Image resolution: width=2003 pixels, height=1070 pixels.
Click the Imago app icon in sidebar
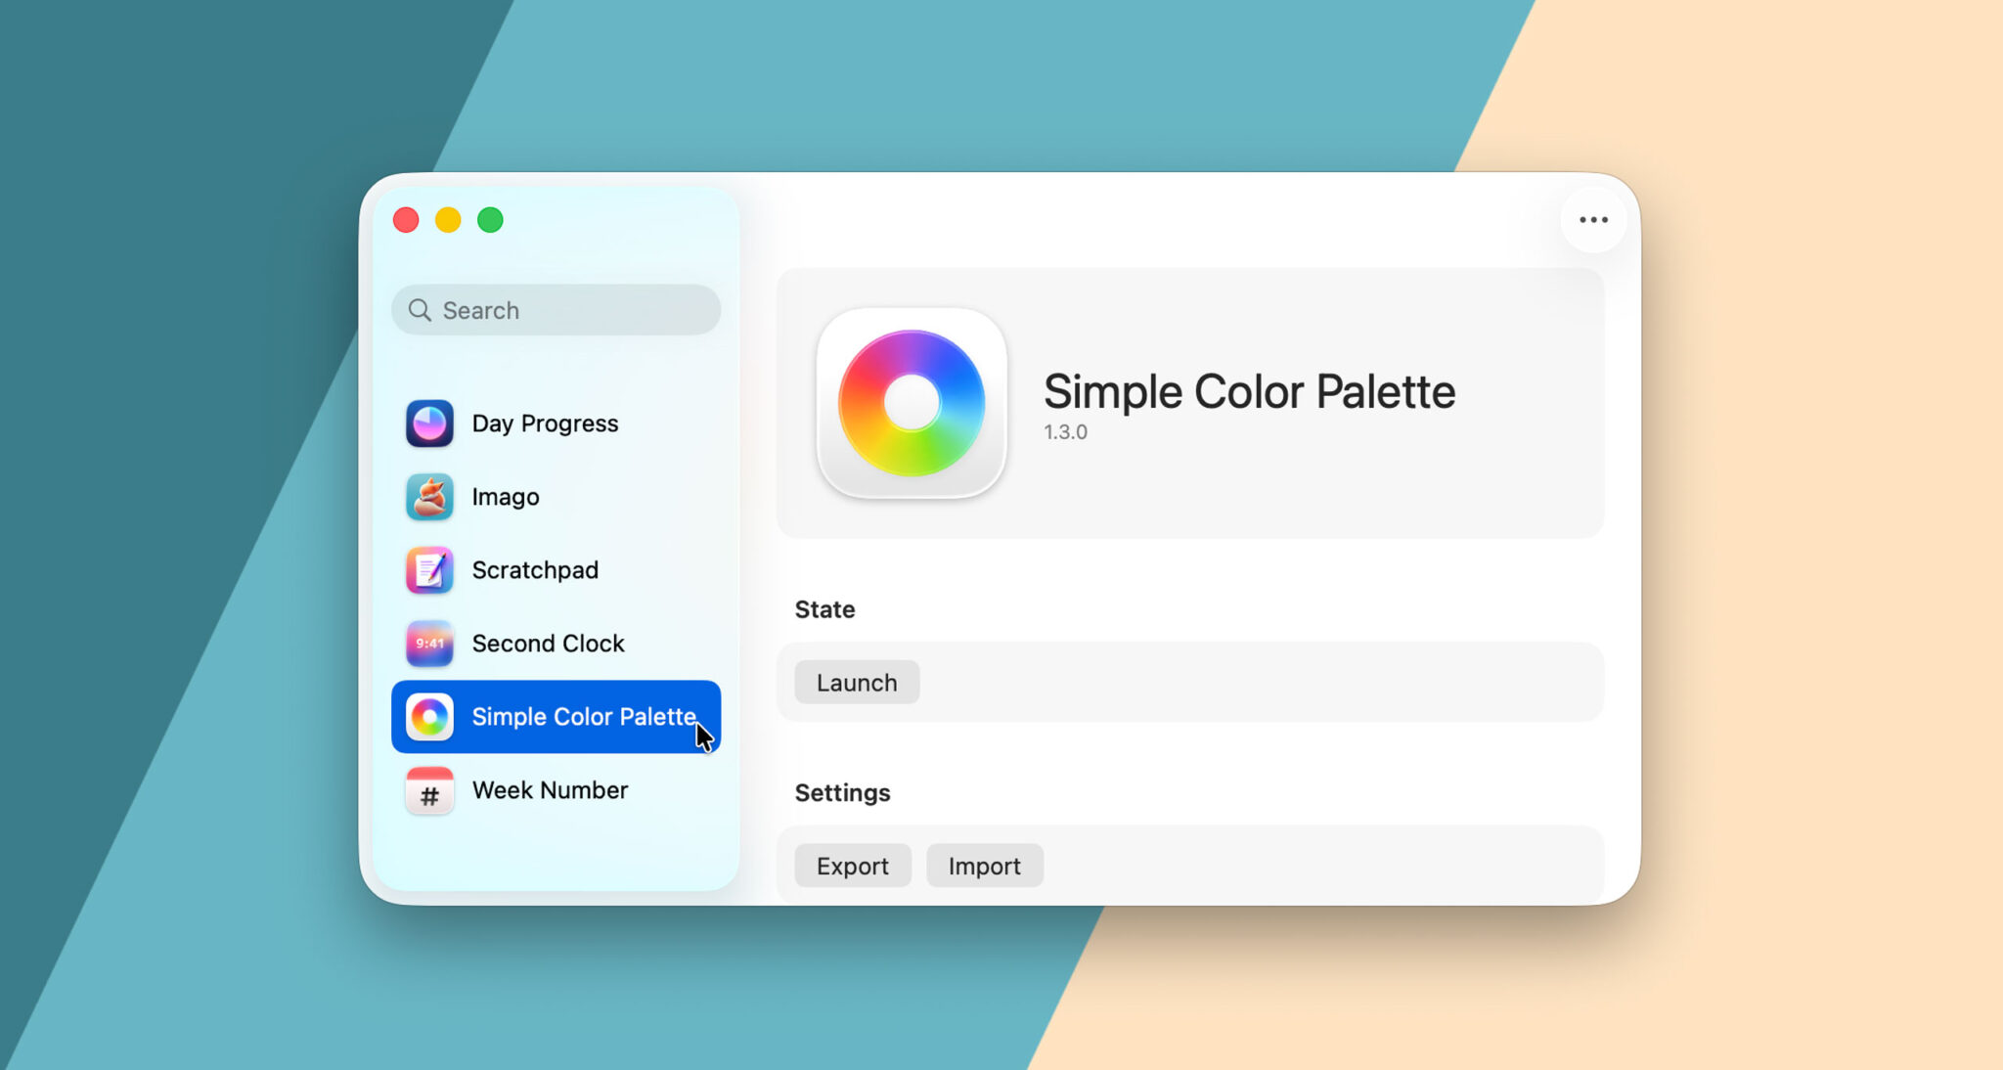[429, 497]
